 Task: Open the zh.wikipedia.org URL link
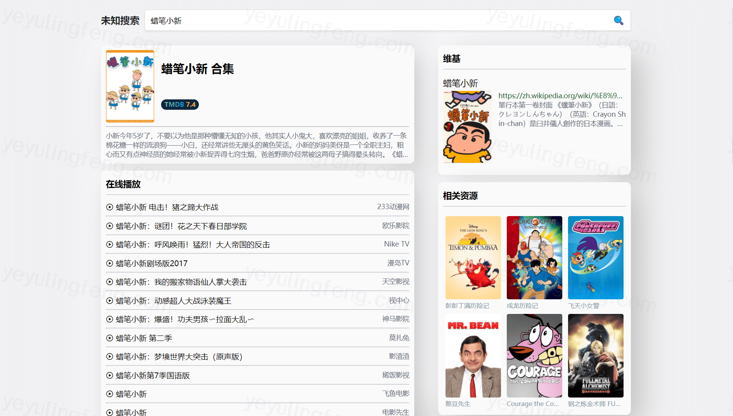560,96
